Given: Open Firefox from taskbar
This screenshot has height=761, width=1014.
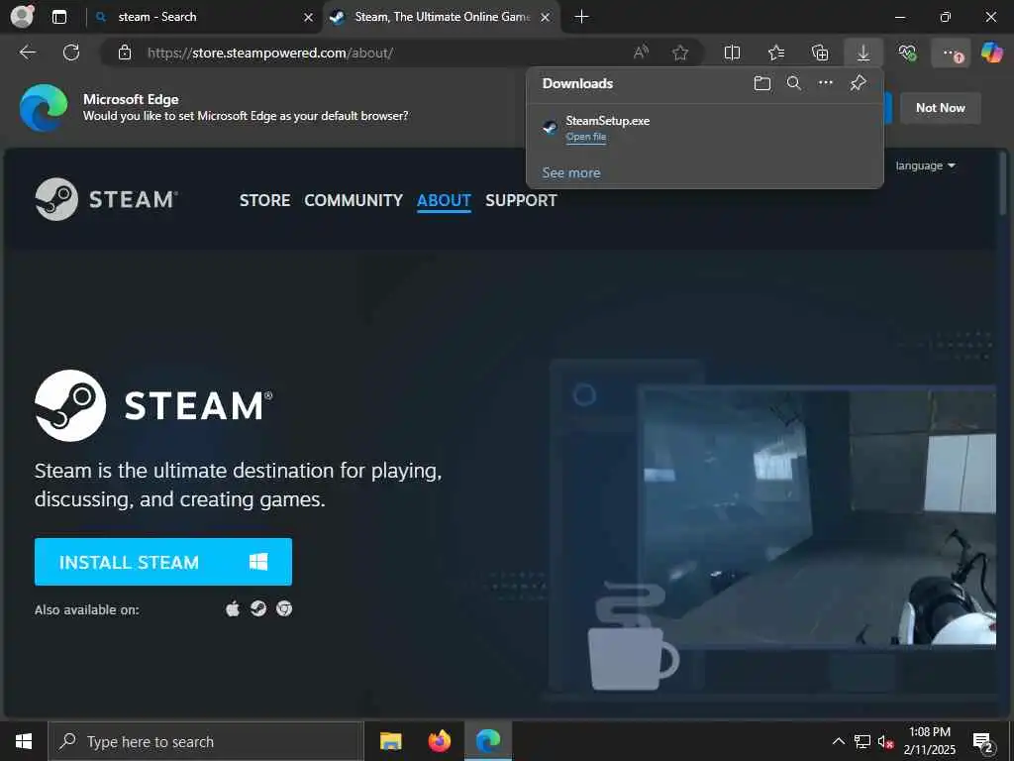Looking at the screenshot, I should coord(440,741).
